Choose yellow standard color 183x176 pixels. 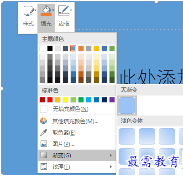click(x=65, y=100)
